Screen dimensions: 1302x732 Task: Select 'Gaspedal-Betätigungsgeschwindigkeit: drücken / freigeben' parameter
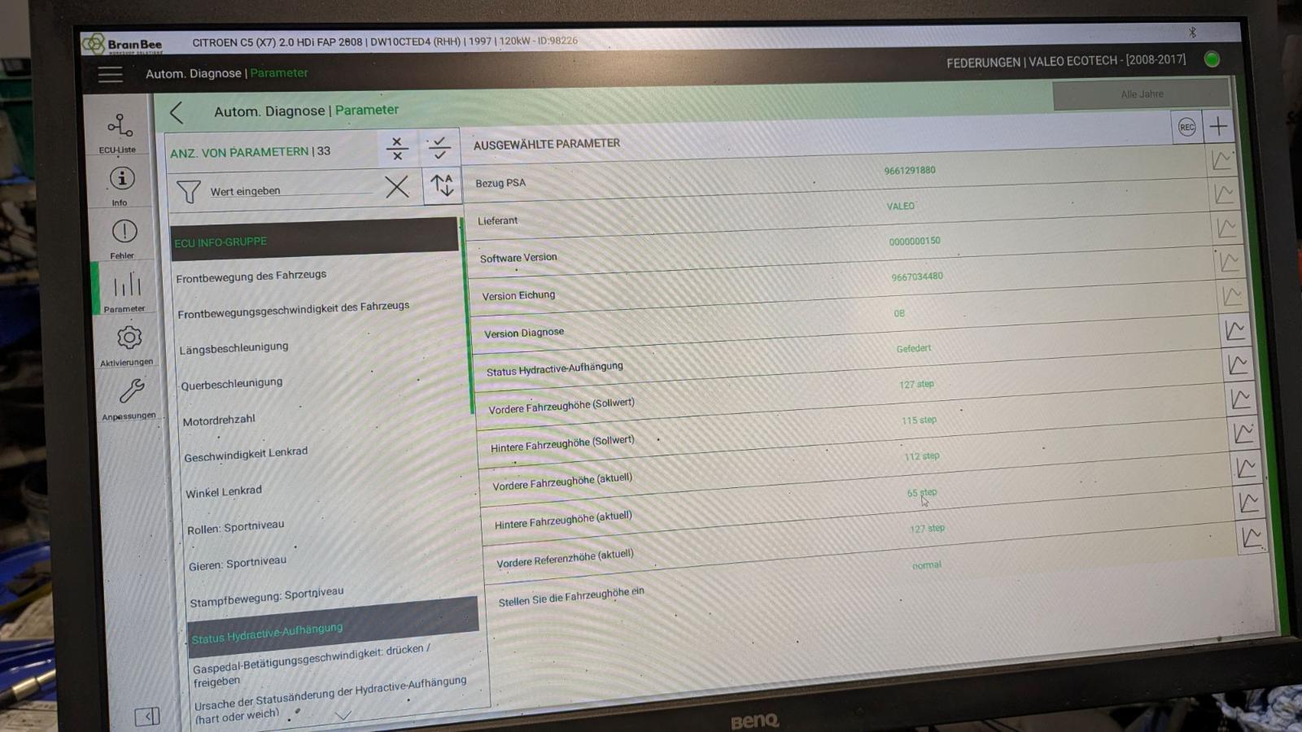(x=312, y=664)
